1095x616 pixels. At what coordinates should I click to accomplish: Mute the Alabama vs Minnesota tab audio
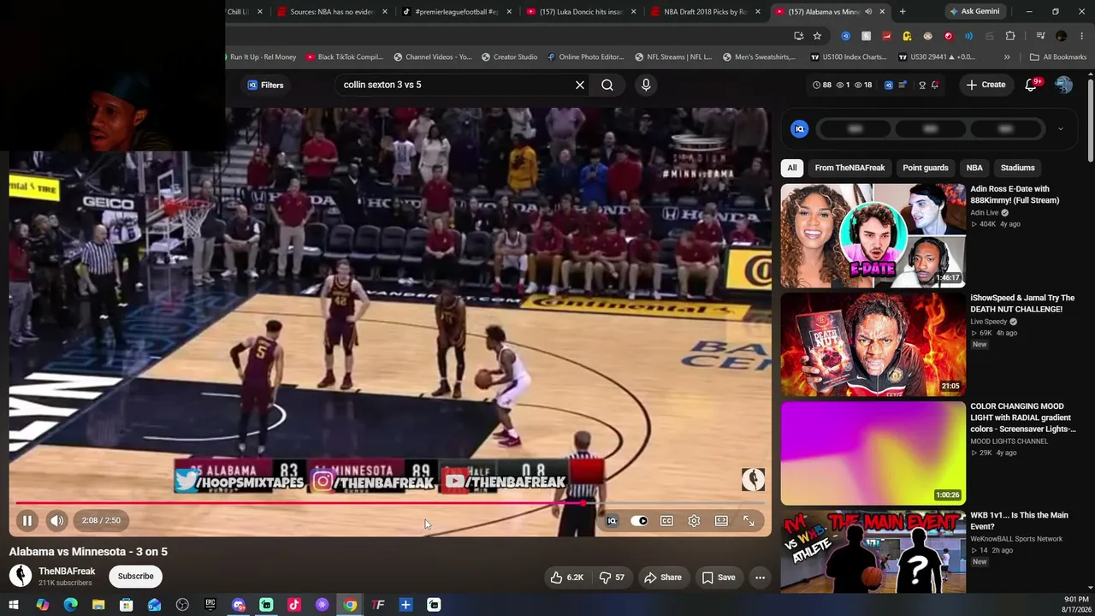(868, 12)
